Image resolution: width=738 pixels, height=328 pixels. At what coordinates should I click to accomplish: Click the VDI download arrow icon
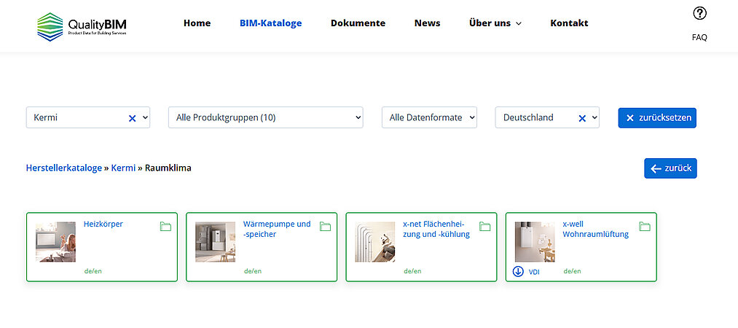pos(518,271)
